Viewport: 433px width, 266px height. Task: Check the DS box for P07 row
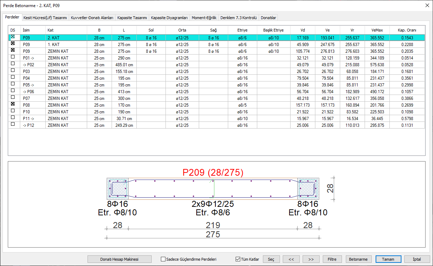pos(13,97)
